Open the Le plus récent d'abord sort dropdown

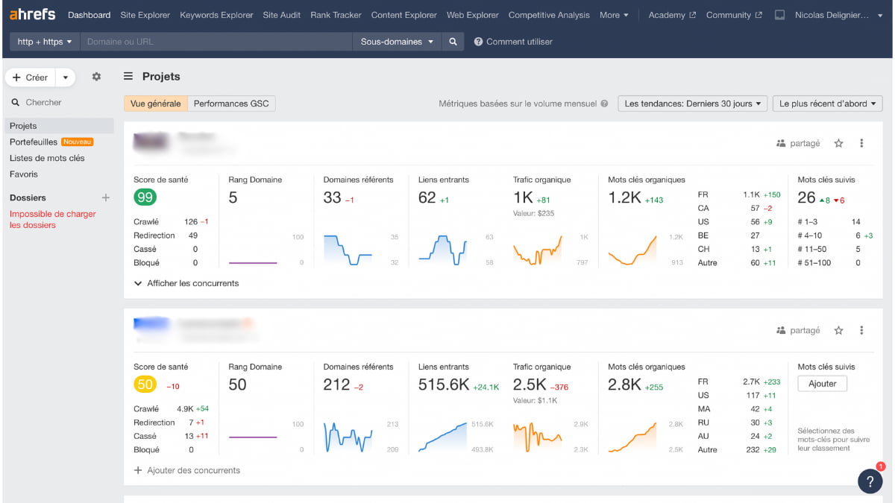pyautogui.click(x=827, y=104)
